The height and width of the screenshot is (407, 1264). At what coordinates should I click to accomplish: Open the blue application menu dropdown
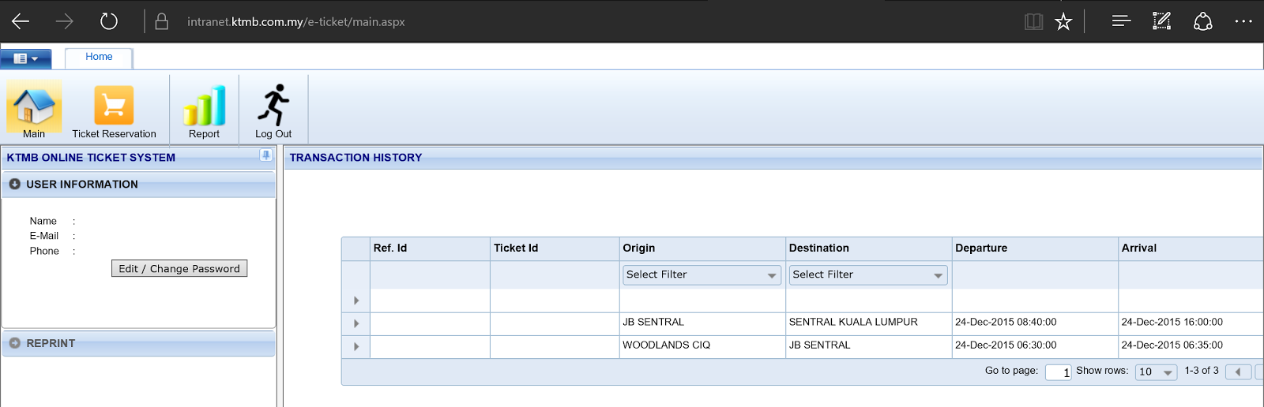coord(26,58)
